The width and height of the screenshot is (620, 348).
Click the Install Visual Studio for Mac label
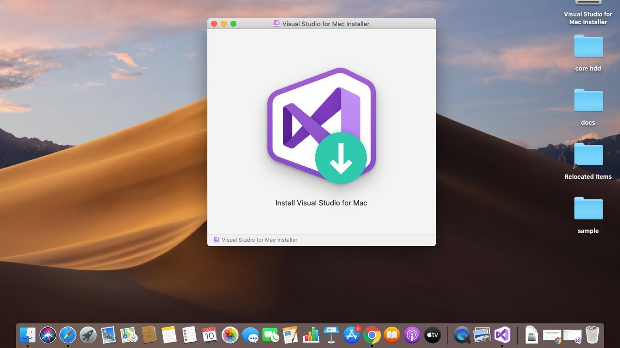(x=321, y=203)
